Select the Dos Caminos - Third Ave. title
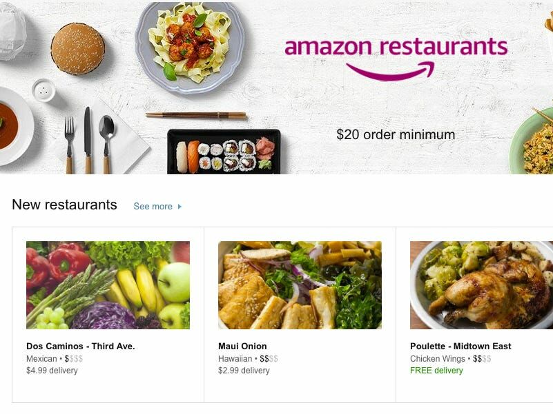 pyautogui.click(x=80, y=346)
